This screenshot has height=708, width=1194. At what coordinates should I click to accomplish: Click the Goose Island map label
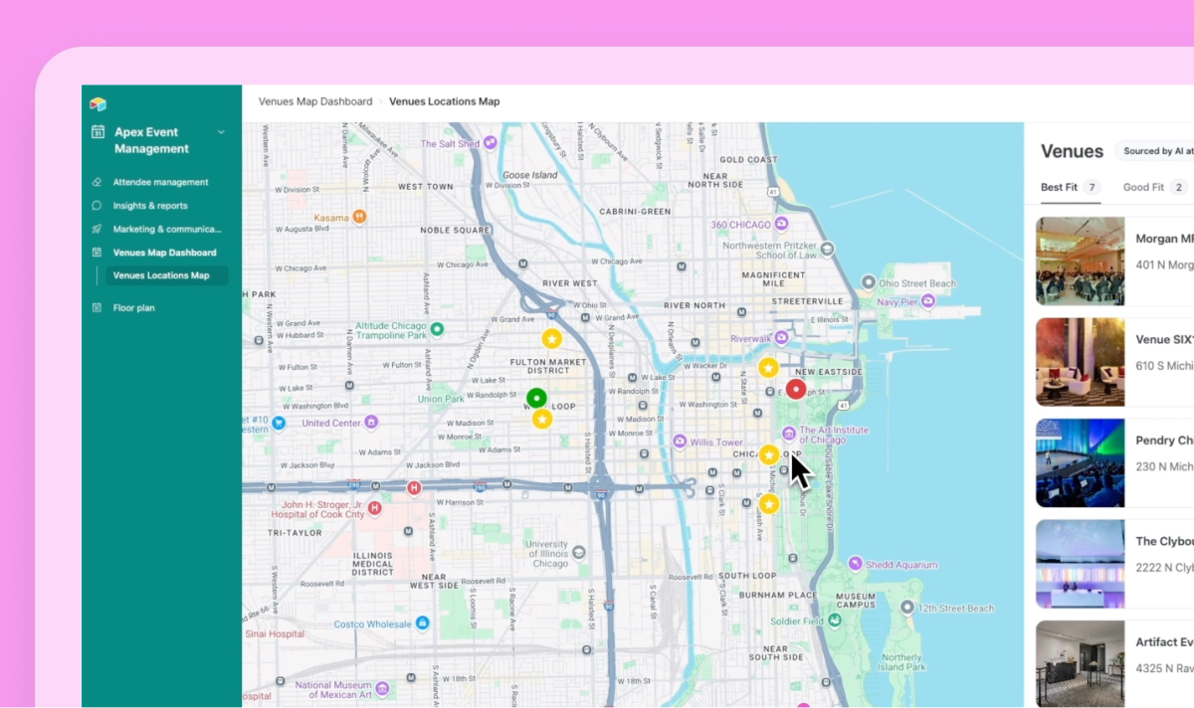(x=530, y=175)
